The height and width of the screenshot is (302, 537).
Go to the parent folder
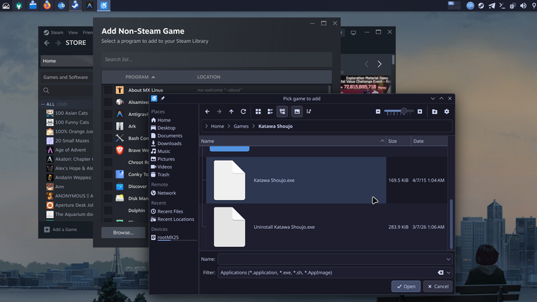click(231, 111)
